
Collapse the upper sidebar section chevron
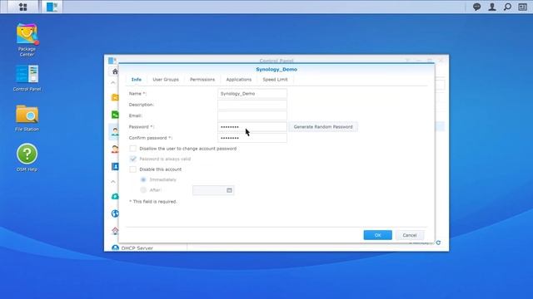pos(113,82)
